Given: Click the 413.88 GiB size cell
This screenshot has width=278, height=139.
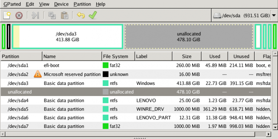Looking at the screenshot, I should (188, 83).
